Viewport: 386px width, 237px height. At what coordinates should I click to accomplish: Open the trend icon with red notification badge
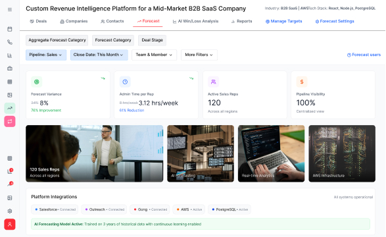10,184
